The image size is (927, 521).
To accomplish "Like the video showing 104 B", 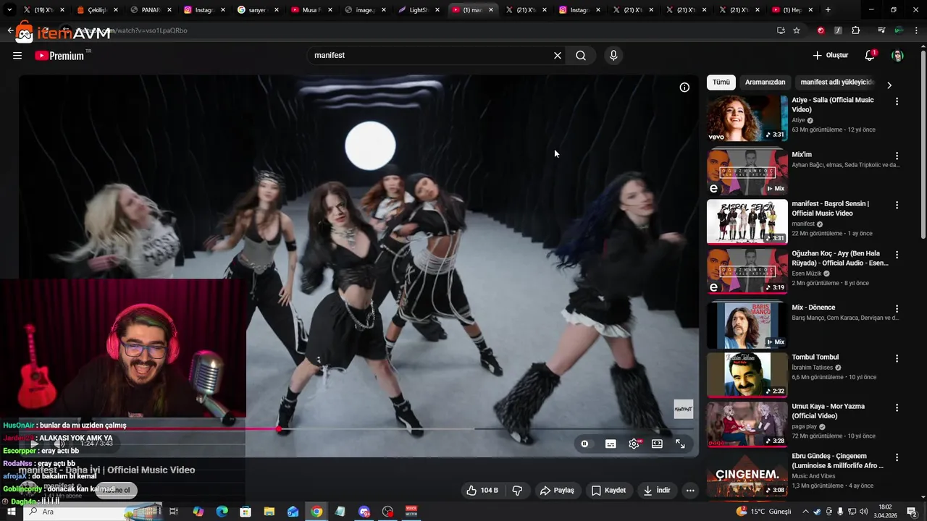I will pyautogui.click(x=482, y=491).
